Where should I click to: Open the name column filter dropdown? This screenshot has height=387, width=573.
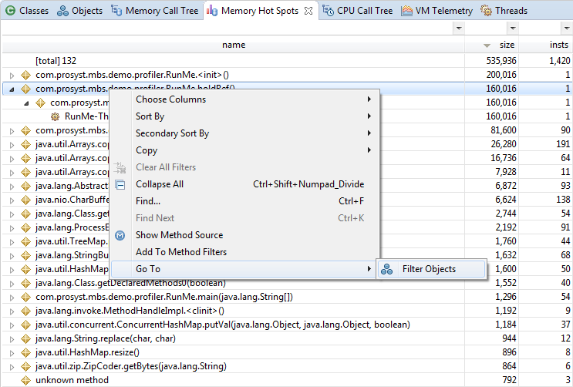pos(459,28)
